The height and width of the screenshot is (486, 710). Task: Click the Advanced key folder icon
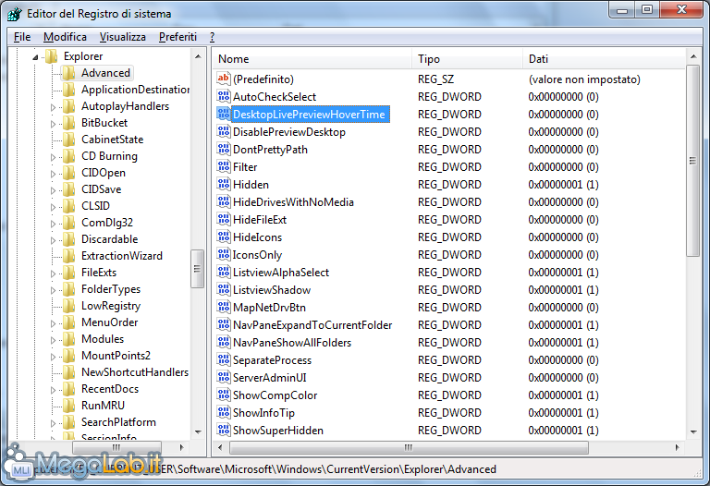point(68,73)
